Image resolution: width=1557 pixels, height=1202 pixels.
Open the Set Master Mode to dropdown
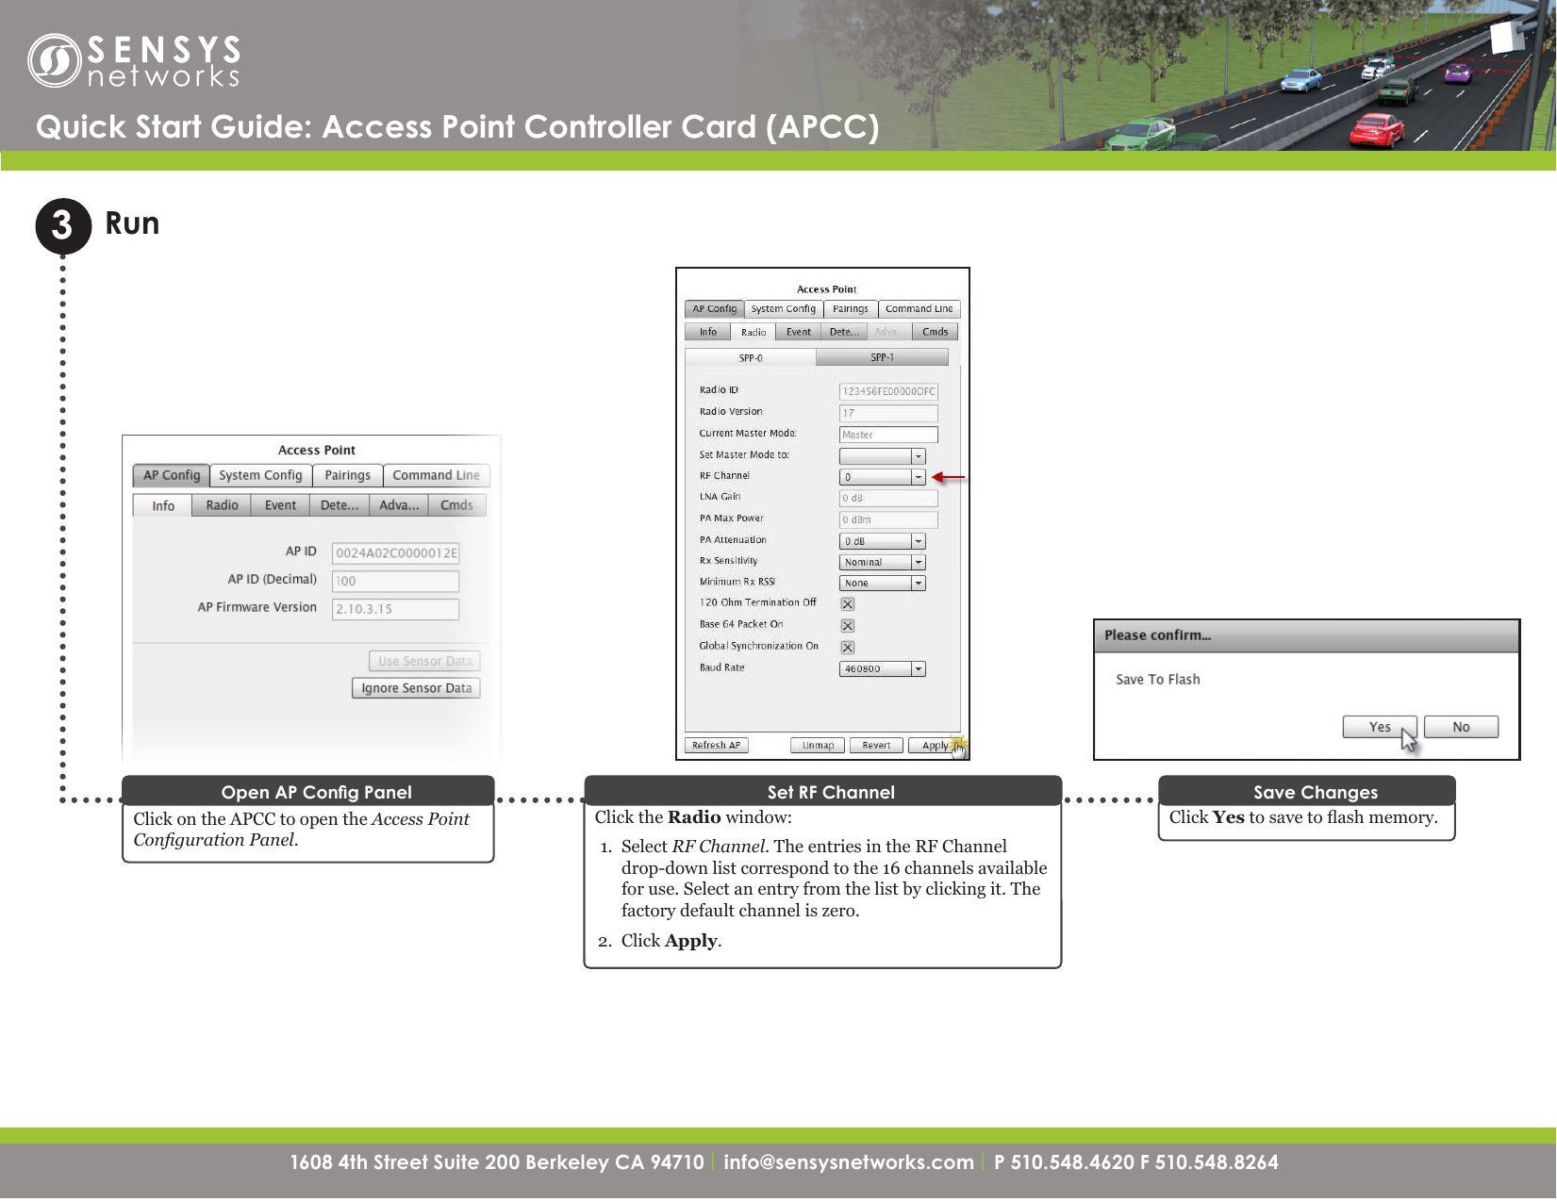[x=883, y=456]
